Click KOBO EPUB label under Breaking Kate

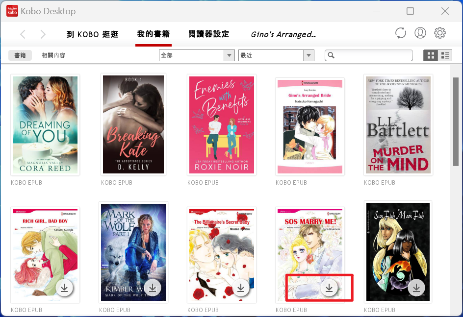(x=117, y=183)
